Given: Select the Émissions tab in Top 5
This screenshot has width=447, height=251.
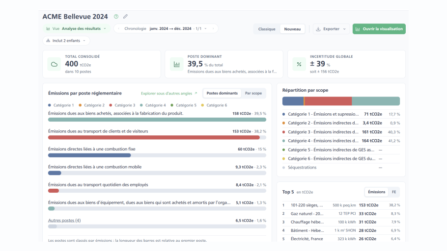Looking at the screenshot, I should (377, 192).
